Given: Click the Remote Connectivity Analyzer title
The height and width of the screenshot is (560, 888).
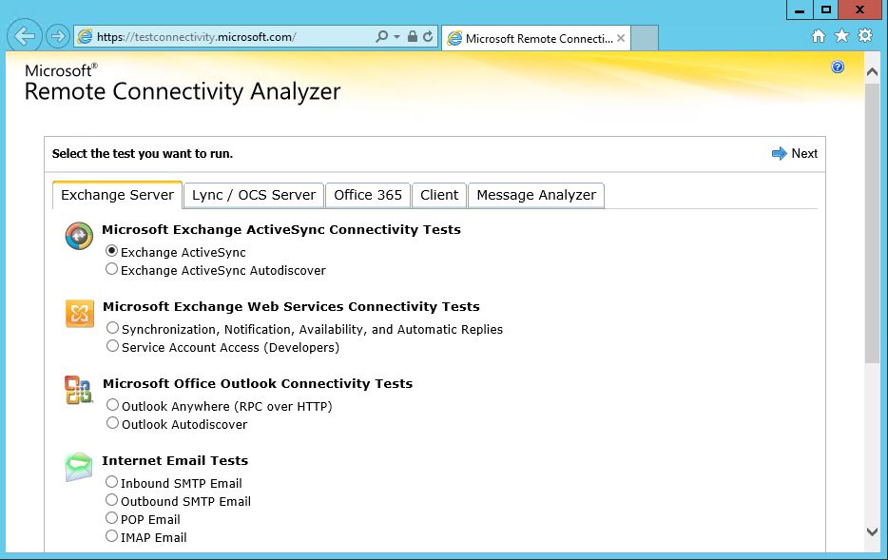Looking at the screenshot, I should pyautogui.click(x=183, y=91).
